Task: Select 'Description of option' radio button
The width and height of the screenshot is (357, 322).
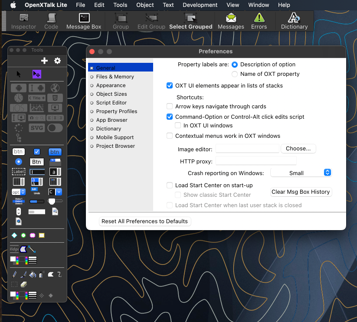Action: tap(235, 65)
